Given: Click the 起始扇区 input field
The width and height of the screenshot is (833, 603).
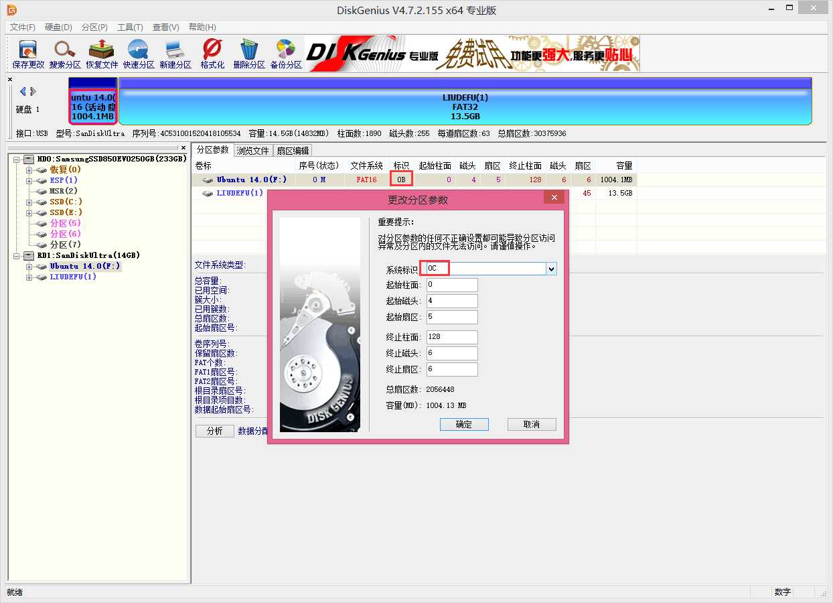Looking at the screenshot, I should point(452,318).
